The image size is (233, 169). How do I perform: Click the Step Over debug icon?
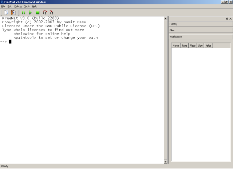click(44, 12)
